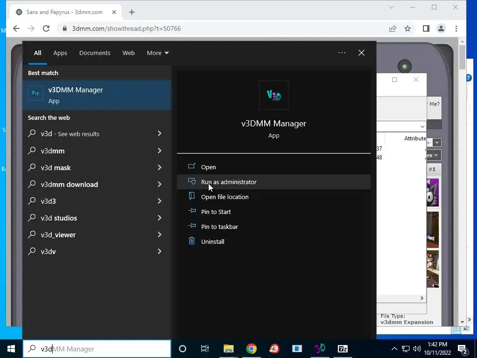Click the taskbar search input field
Viewport: 477px width, 358px height.
[x=97, y=349]
